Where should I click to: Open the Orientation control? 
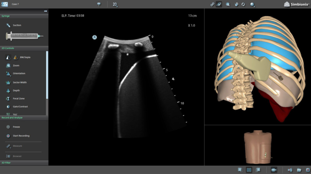point(8,74)
